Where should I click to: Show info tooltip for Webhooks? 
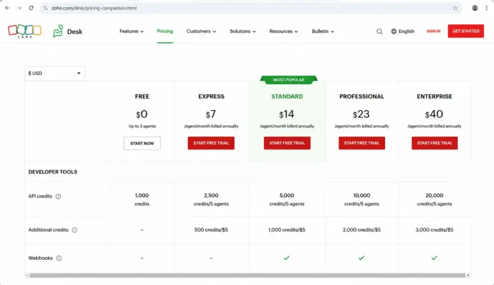59,258
